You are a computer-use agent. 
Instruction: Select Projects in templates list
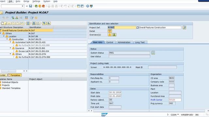[6, 85]
